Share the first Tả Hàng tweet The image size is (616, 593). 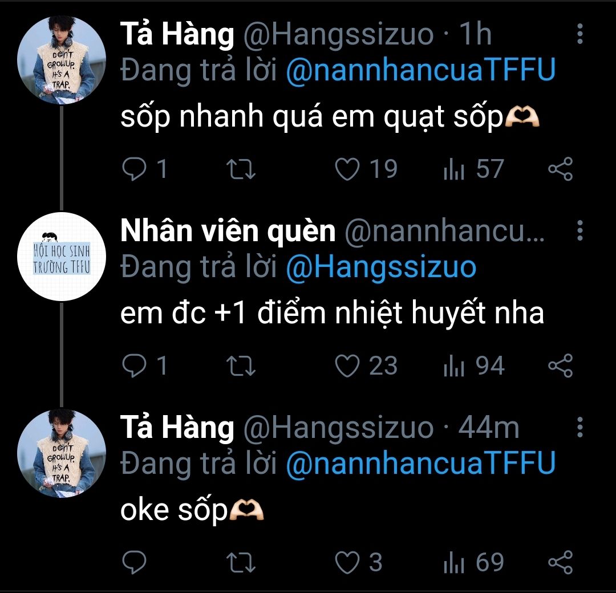(x=560, y=169)
